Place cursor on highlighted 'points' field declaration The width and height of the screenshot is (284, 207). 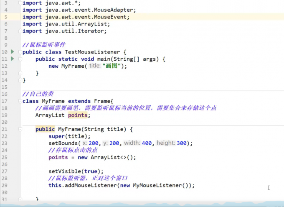[78, 115]
